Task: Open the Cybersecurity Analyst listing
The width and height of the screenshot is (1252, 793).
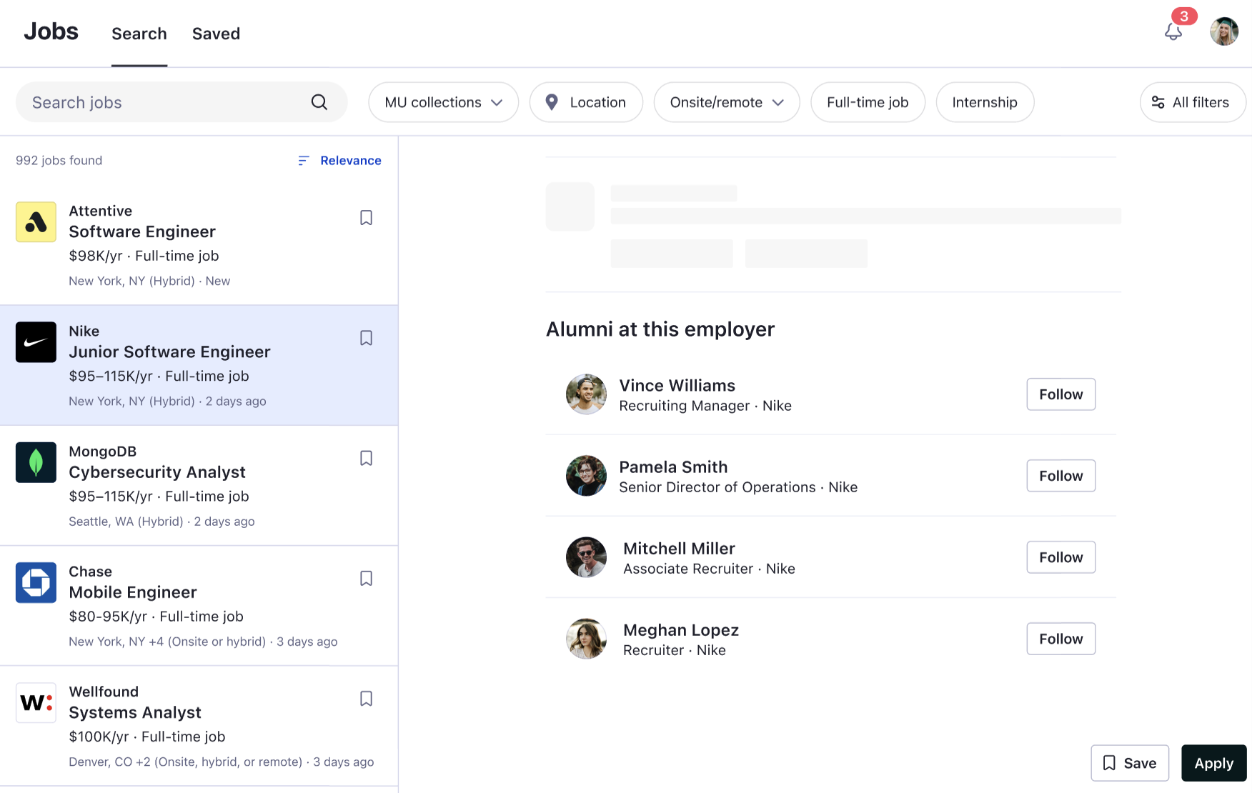Action: pyautogui.click(x=199, y=486)
